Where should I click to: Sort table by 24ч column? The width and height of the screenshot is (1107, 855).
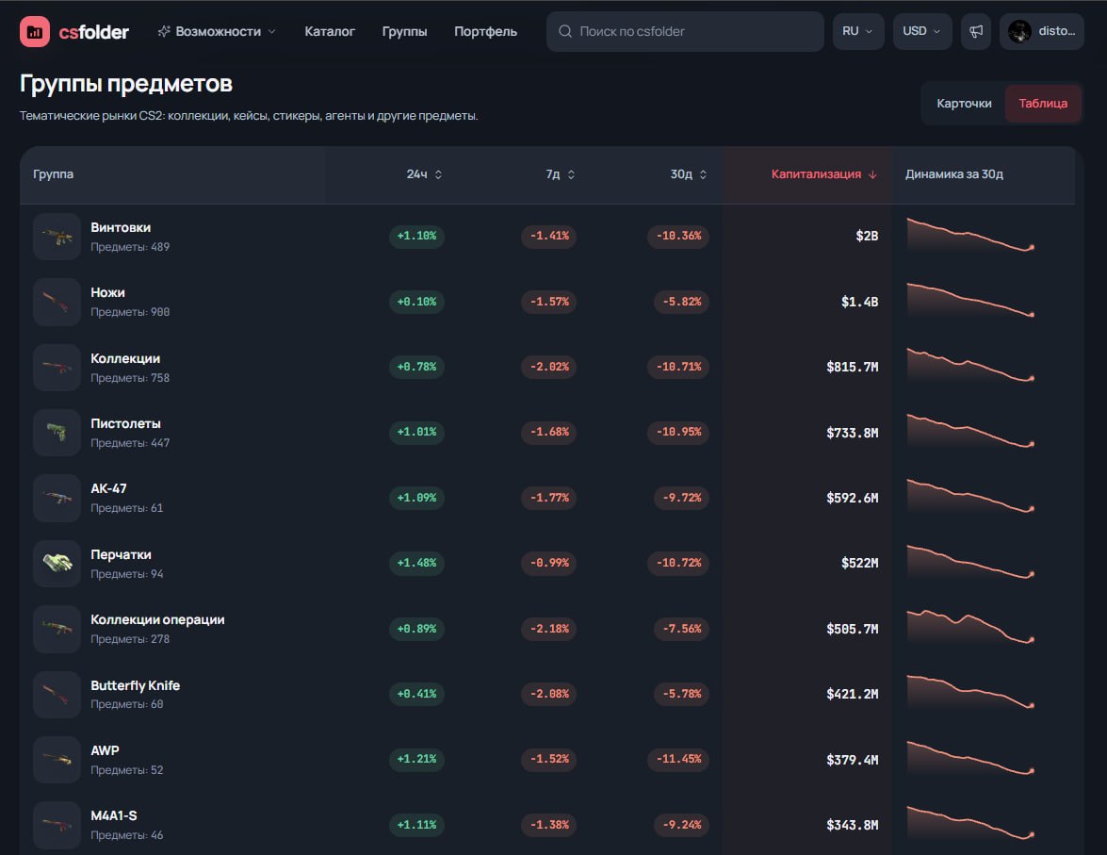[424, 173]
